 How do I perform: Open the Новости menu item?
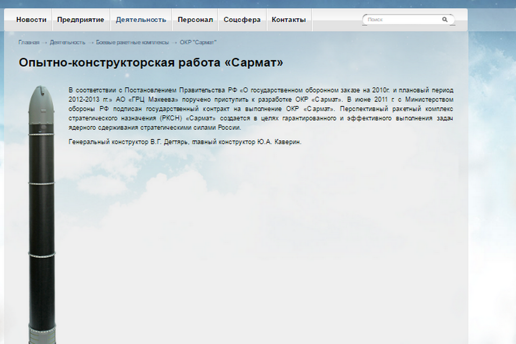(x=31, y=20)
